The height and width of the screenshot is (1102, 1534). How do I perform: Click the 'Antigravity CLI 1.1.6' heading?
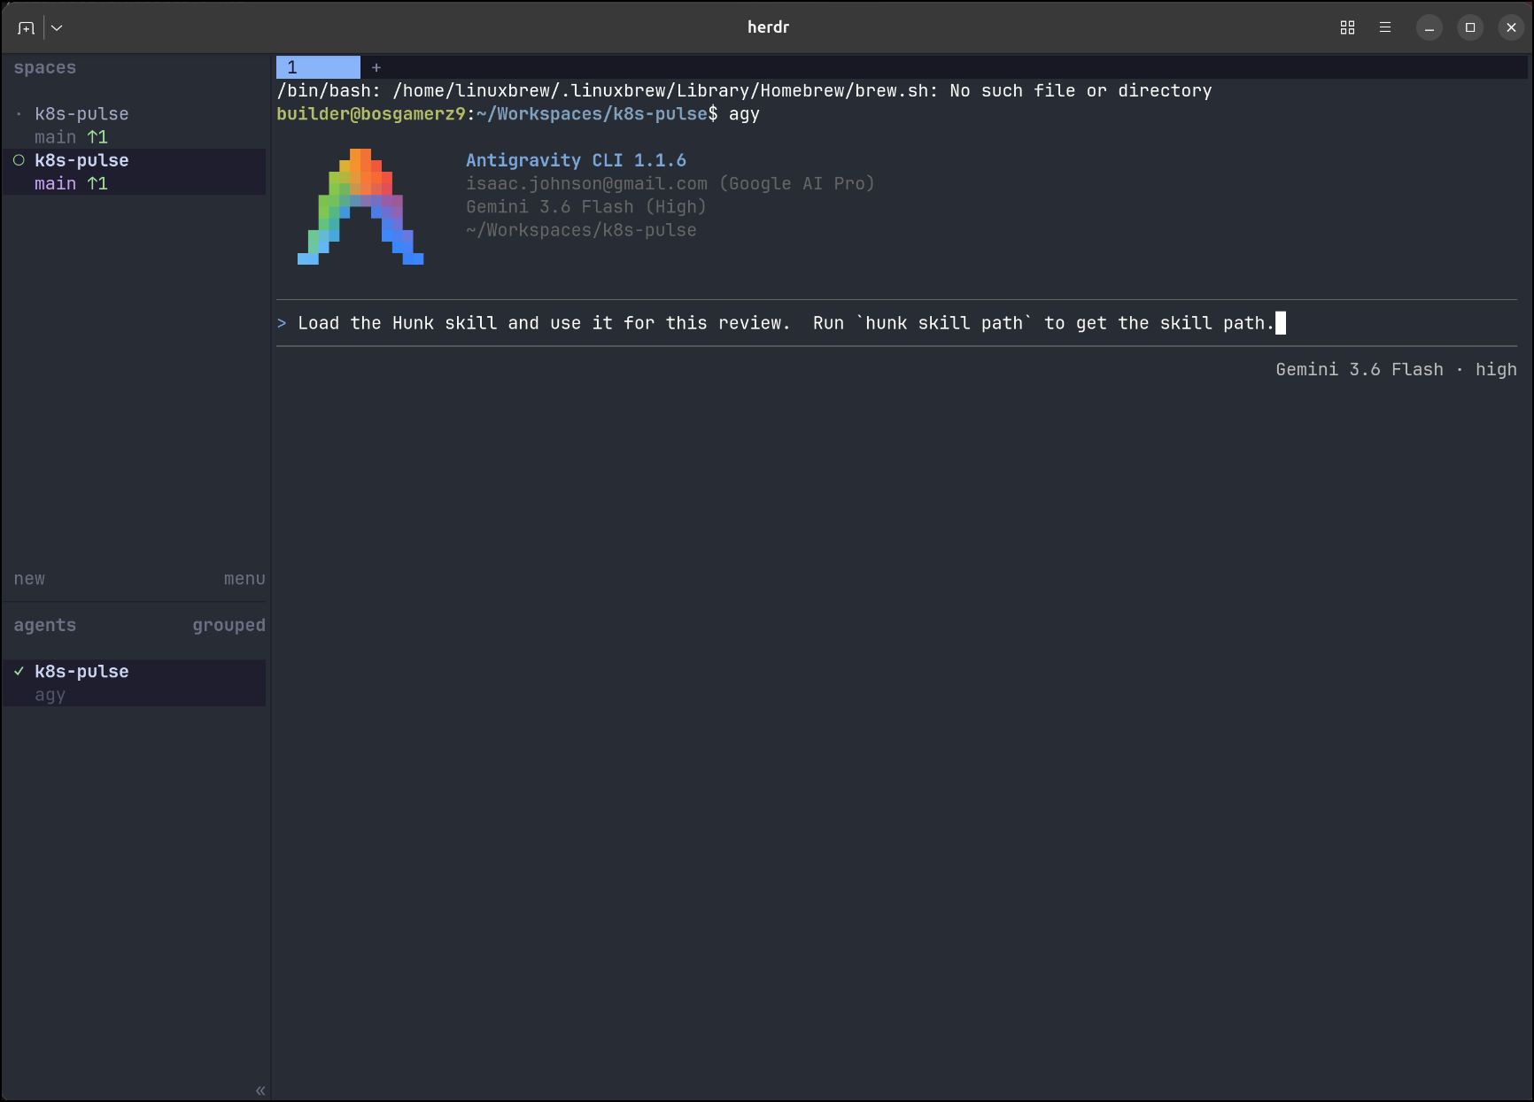577,160
